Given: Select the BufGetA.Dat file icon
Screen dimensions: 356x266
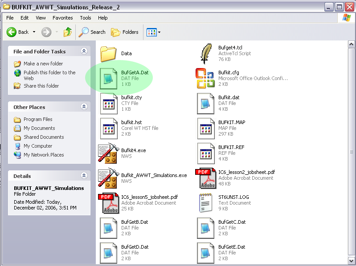Looking at the screenshot, I should tap(108, 78).
